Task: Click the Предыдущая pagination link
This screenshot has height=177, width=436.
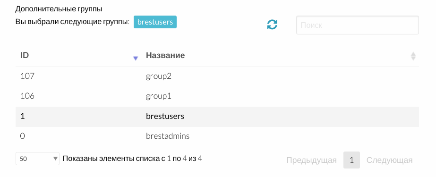Action: [x=311, y=160]
